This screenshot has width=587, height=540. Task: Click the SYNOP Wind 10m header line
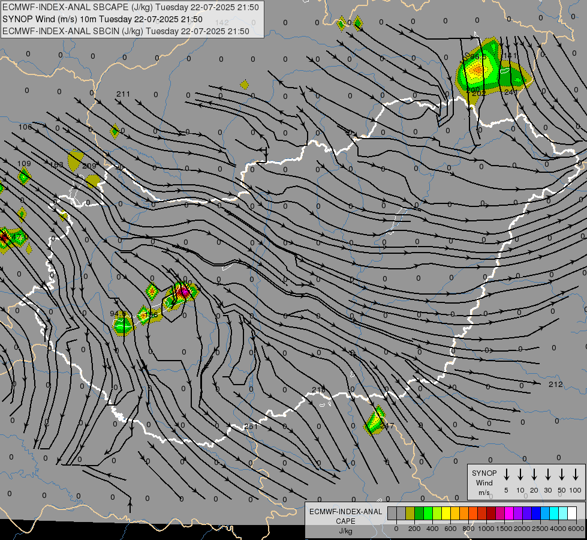point(102,19)
